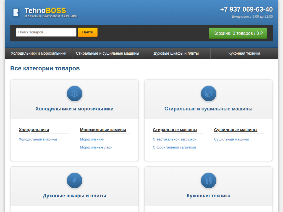Open the Холодильники и морозильники menu item
Viewport: 283px width, 212px height.
[39, 53]
